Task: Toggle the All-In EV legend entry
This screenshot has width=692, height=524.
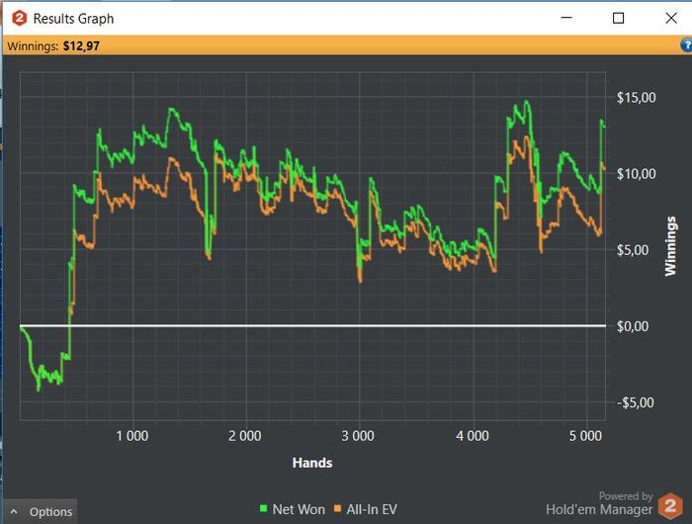Action: pyautogui.click(x=366, y=509)
